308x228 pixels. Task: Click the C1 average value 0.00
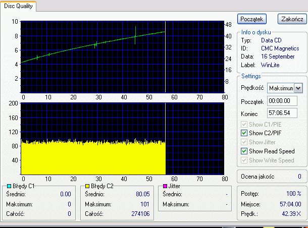[x=66, y=194]
